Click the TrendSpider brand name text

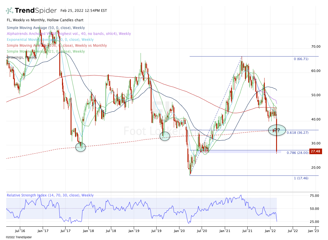tap(36, 10)
